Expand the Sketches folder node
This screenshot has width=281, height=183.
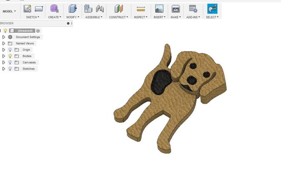[4, 69]
